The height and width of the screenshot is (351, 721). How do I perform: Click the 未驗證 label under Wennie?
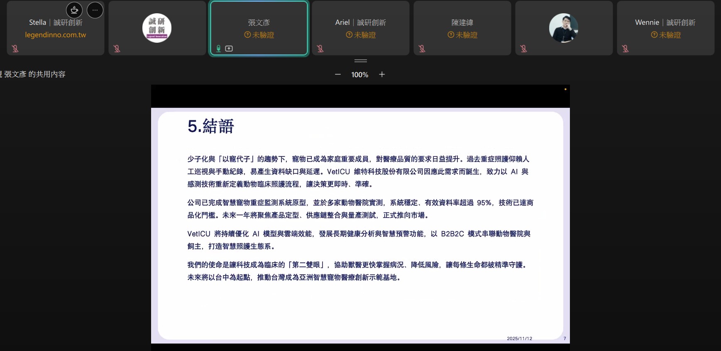(670, 35)
